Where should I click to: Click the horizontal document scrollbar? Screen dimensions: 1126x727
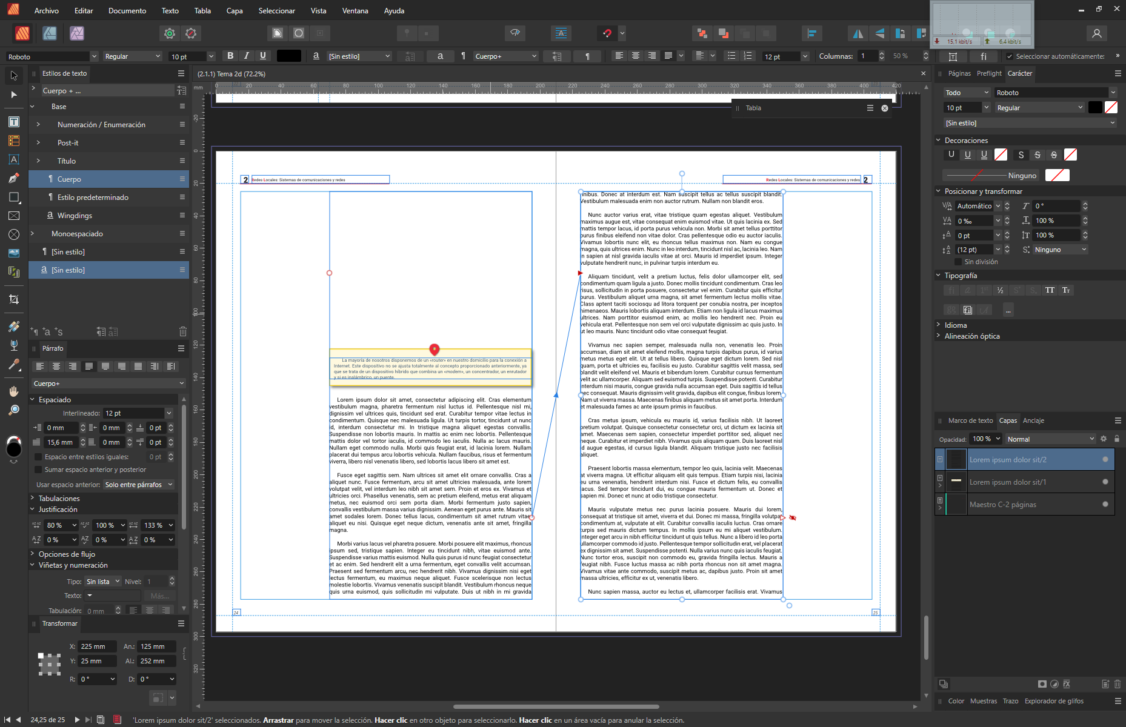pyautogui.click(x=556, y=706)
